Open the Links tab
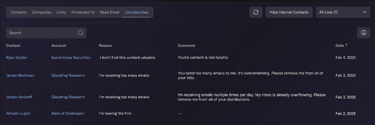 [x=61, y=12]
